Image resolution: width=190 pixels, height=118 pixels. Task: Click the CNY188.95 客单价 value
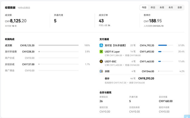[153, 21]
